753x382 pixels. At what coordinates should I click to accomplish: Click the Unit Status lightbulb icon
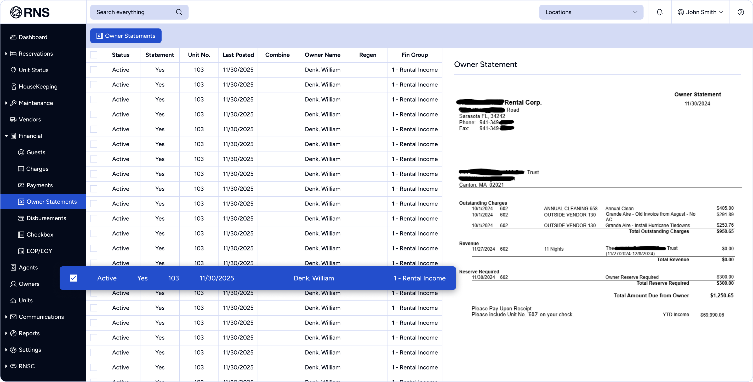coord(13,70)
